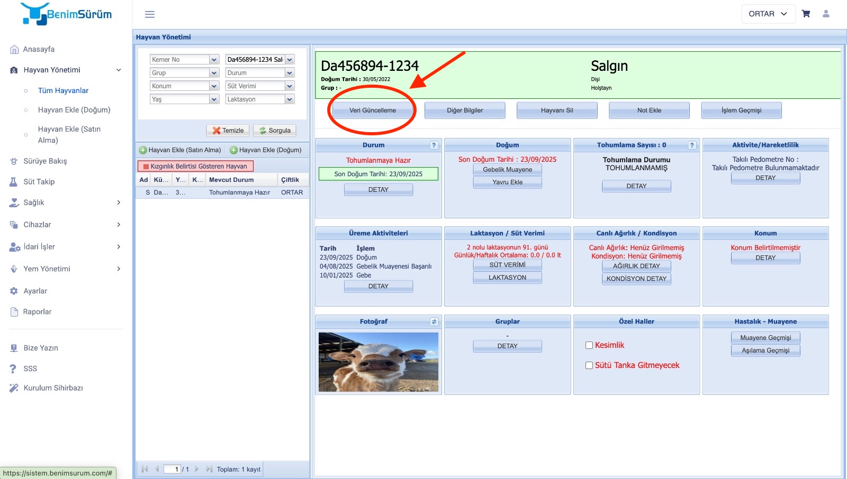Screen dimensions: 847x479
Task: Click the cow photo thumbnail
Action: (x=379, y=362)
